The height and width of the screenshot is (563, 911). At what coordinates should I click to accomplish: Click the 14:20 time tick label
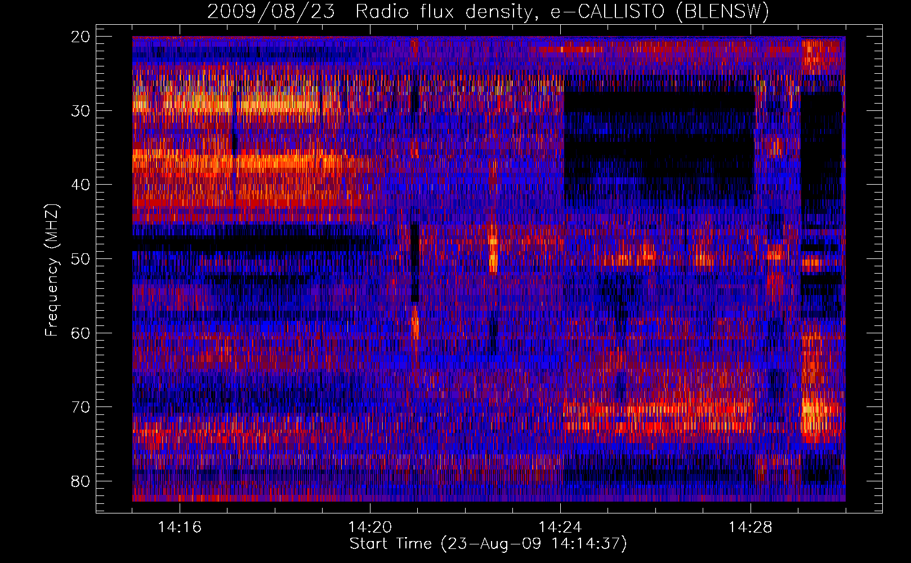point(370,527)
